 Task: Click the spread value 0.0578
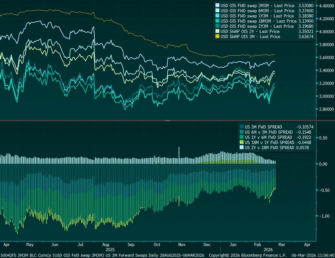click(302, 147)
